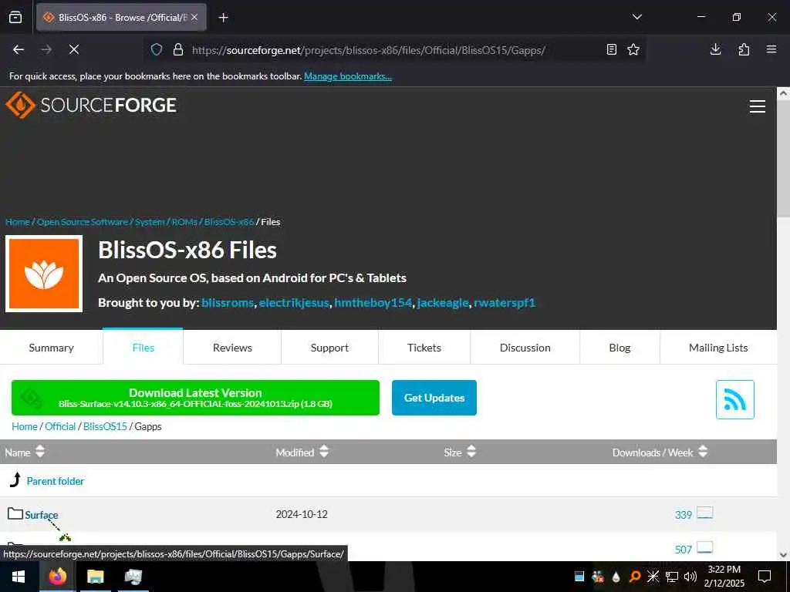Screen dimensions: 790x592
Task: Click the Firefox taskbar icon
Action: coord(57,577)
